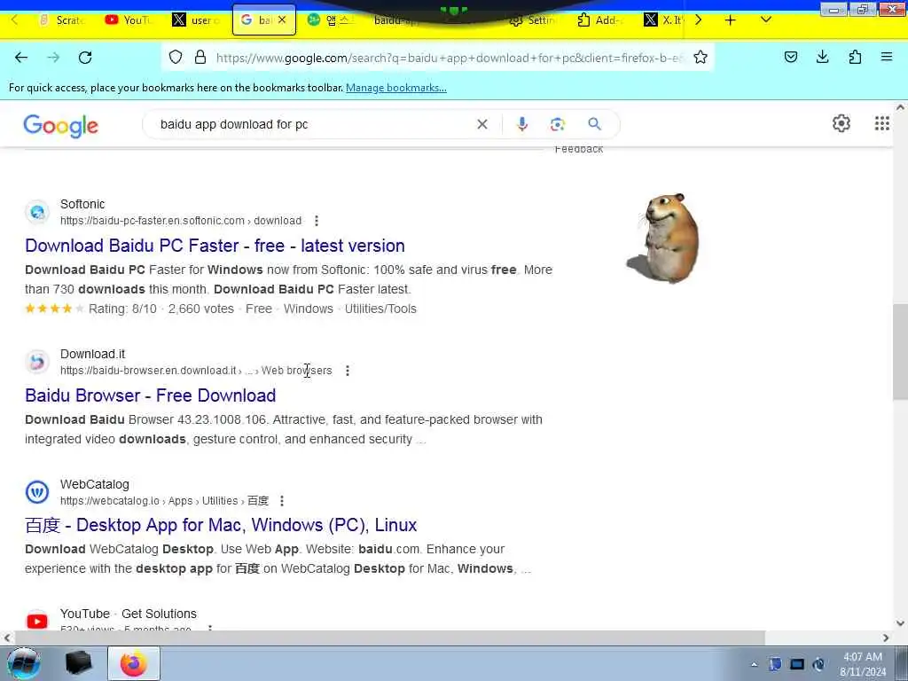Open the Pocket save icon
This screenshot has height=681, width=908.
point(791,57)
